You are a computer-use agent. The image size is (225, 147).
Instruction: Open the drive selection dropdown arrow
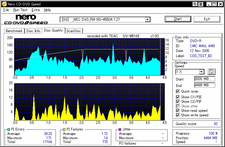[x=147, y=20]
